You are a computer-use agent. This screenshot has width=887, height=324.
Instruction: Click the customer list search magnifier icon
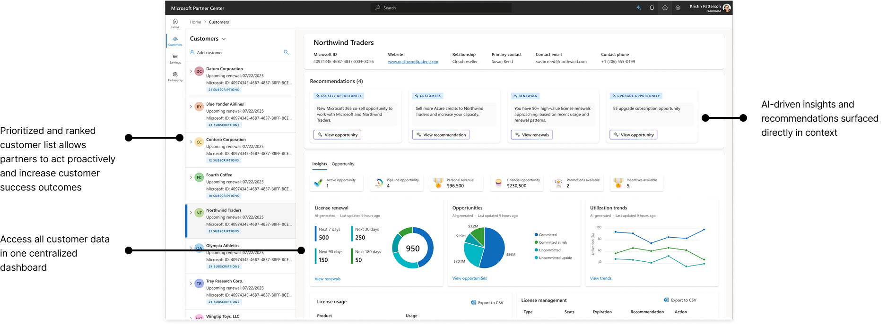286,52
